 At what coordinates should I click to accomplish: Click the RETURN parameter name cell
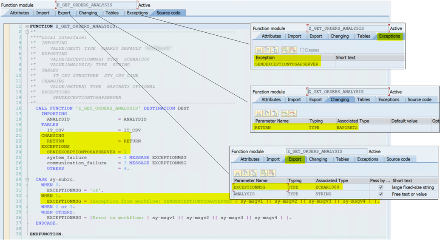tap(262, 127)
